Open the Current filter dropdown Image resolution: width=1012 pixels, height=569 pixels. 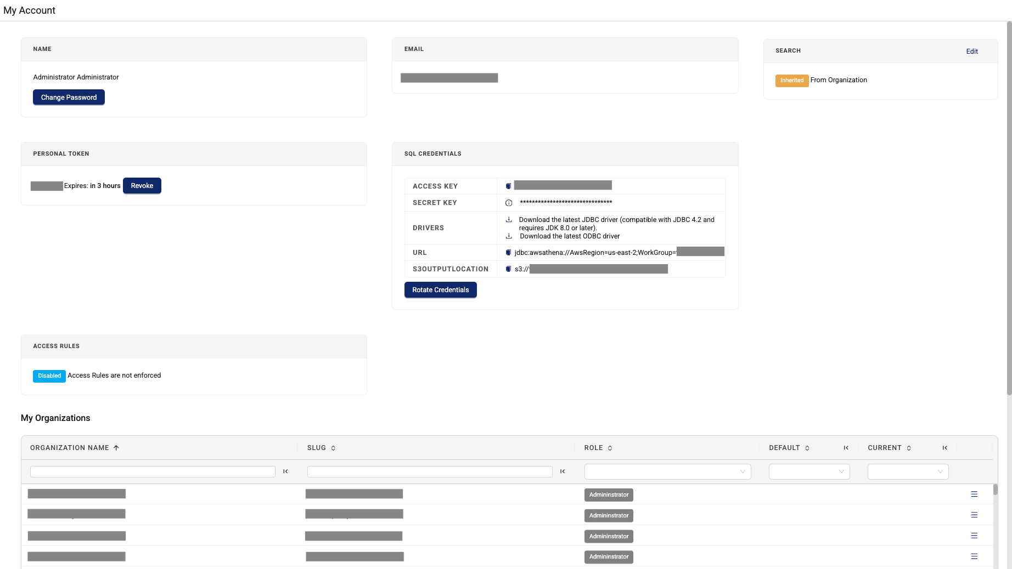click(908, 471)
